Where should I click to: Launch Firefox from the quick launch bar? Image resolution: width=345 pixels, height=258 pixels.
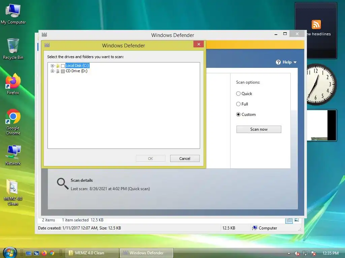(x=44, y=253)
